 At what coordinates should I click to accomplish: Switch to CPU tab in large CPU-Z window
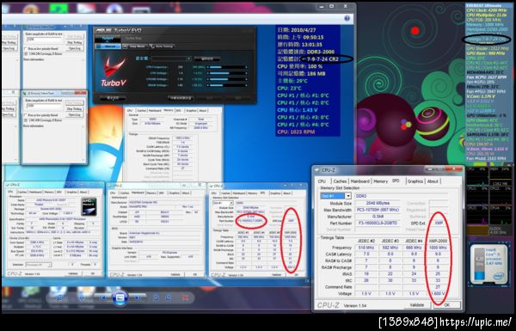[322, 181]
